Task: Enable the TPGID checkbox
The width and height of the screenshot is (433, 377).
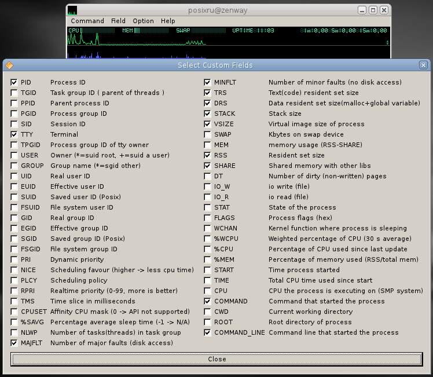Action: coord(14,145)
